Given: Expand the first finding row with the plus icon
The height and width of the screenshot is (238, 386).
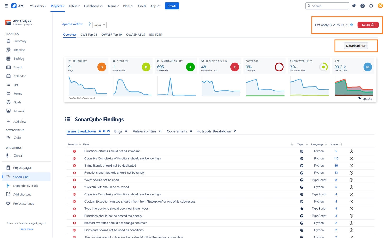Looking at the screenshot, I should point(351,151).
